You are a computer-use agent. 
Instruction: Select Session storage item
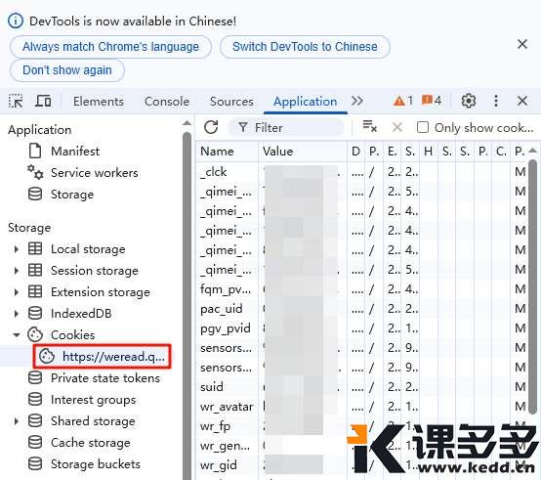coord(95,271)
